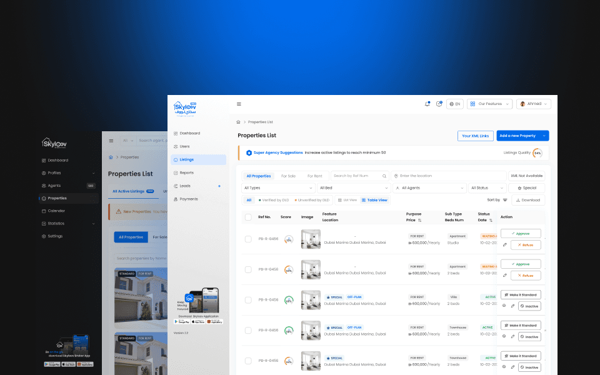Tick the select-all checkbox in table header
Image resolution: width=600 pixels, height=375 pixels.
pos(248,217)
